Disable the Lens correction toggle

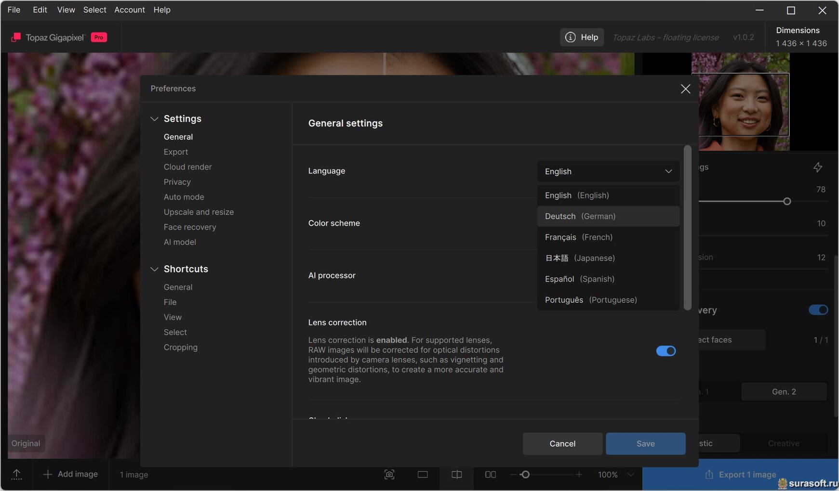pyautogui.click(x=666, y=351)
